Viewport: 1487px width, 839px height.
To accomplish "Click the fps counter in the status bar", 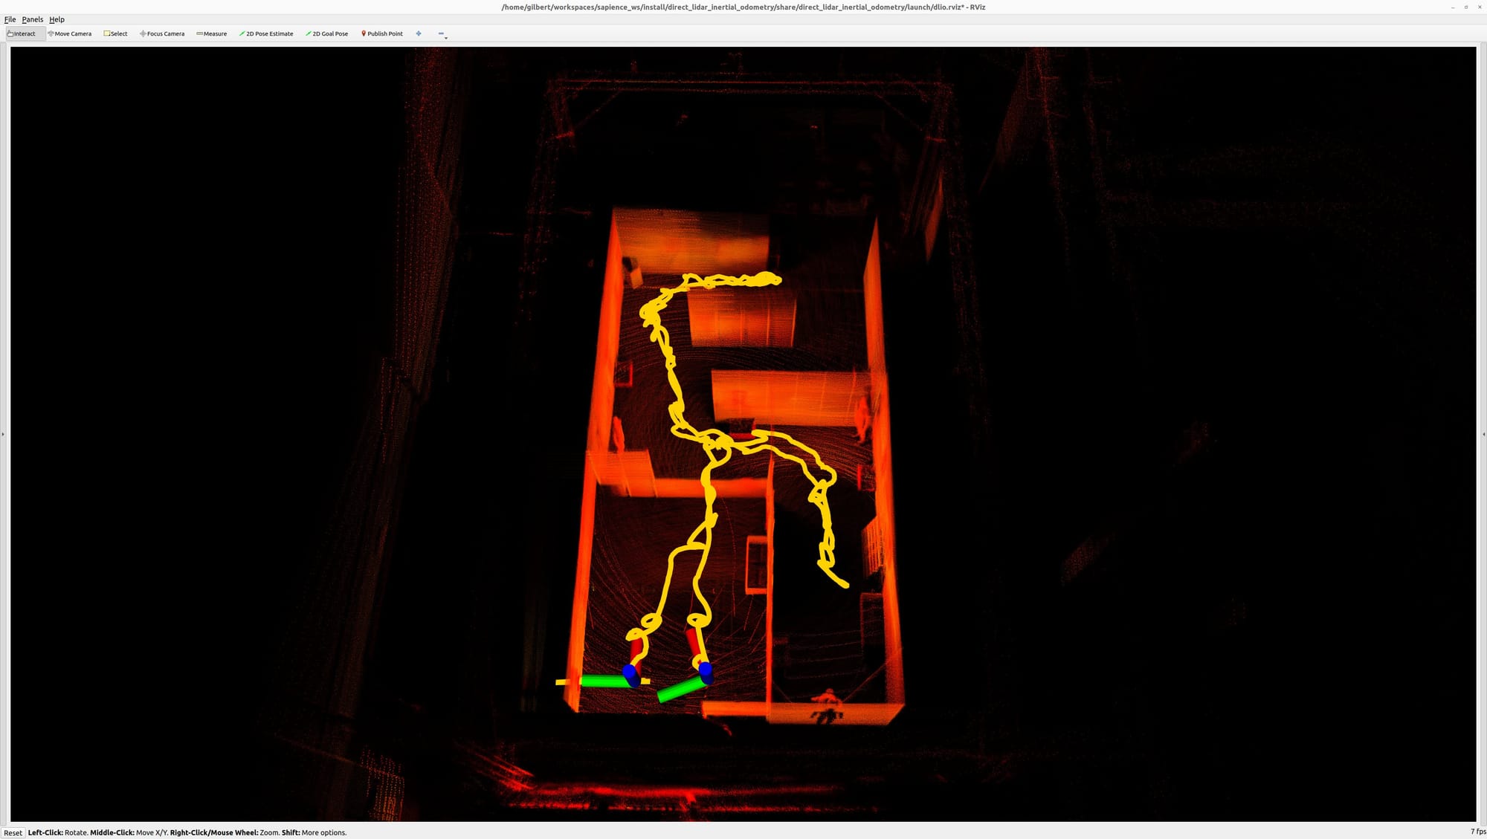I will pos(1477,832).
